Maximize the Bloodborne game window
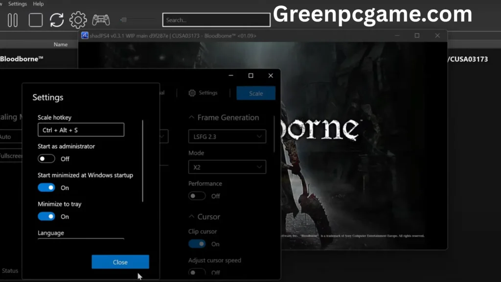501x282 pixels. point(417,35)
